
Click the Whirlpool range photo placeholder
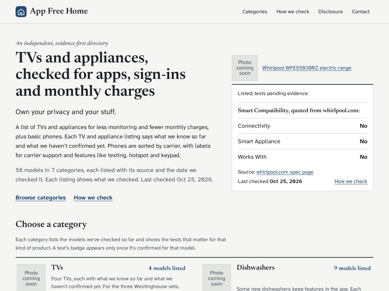[245, 68]
